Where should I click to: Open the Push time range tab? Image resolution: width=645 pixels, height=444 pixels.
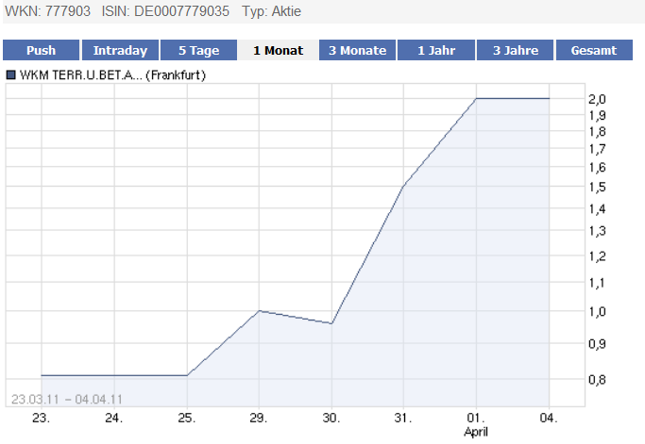click(41, 51)
